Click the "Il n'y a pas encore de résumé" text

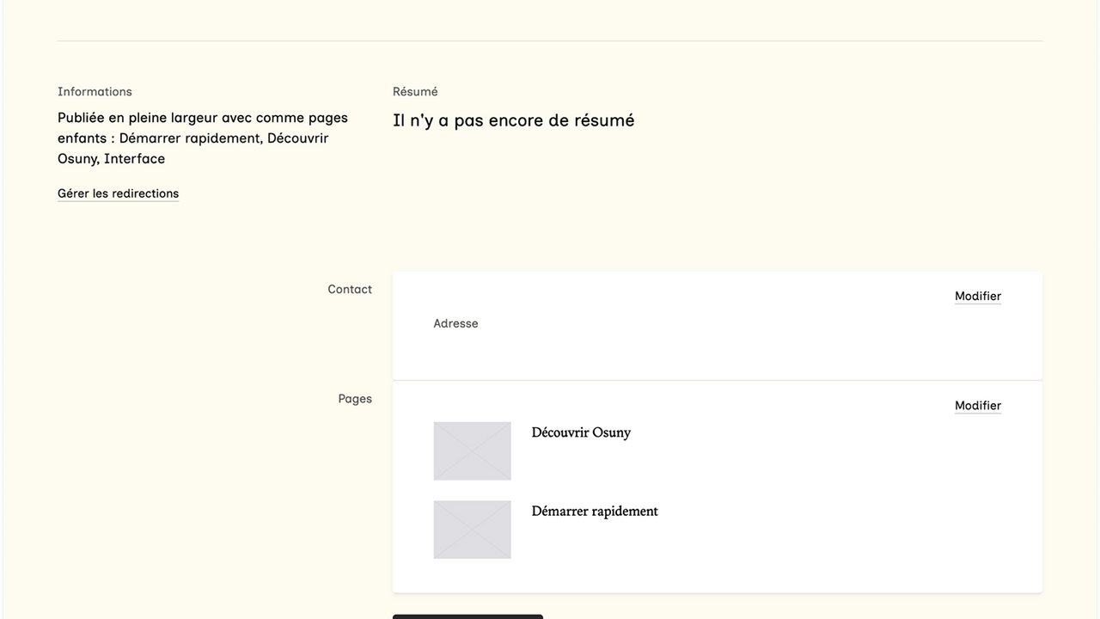pyautogui.click(x=513, y=120)
